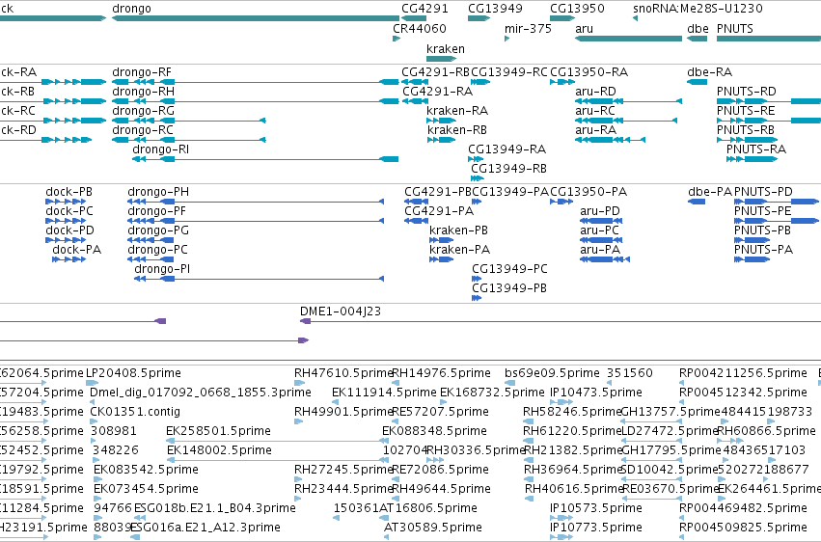Open the snoRNA:Me28S-U1230 gene label
Viewport: 821px width, 542px height.
coord(698,9)
